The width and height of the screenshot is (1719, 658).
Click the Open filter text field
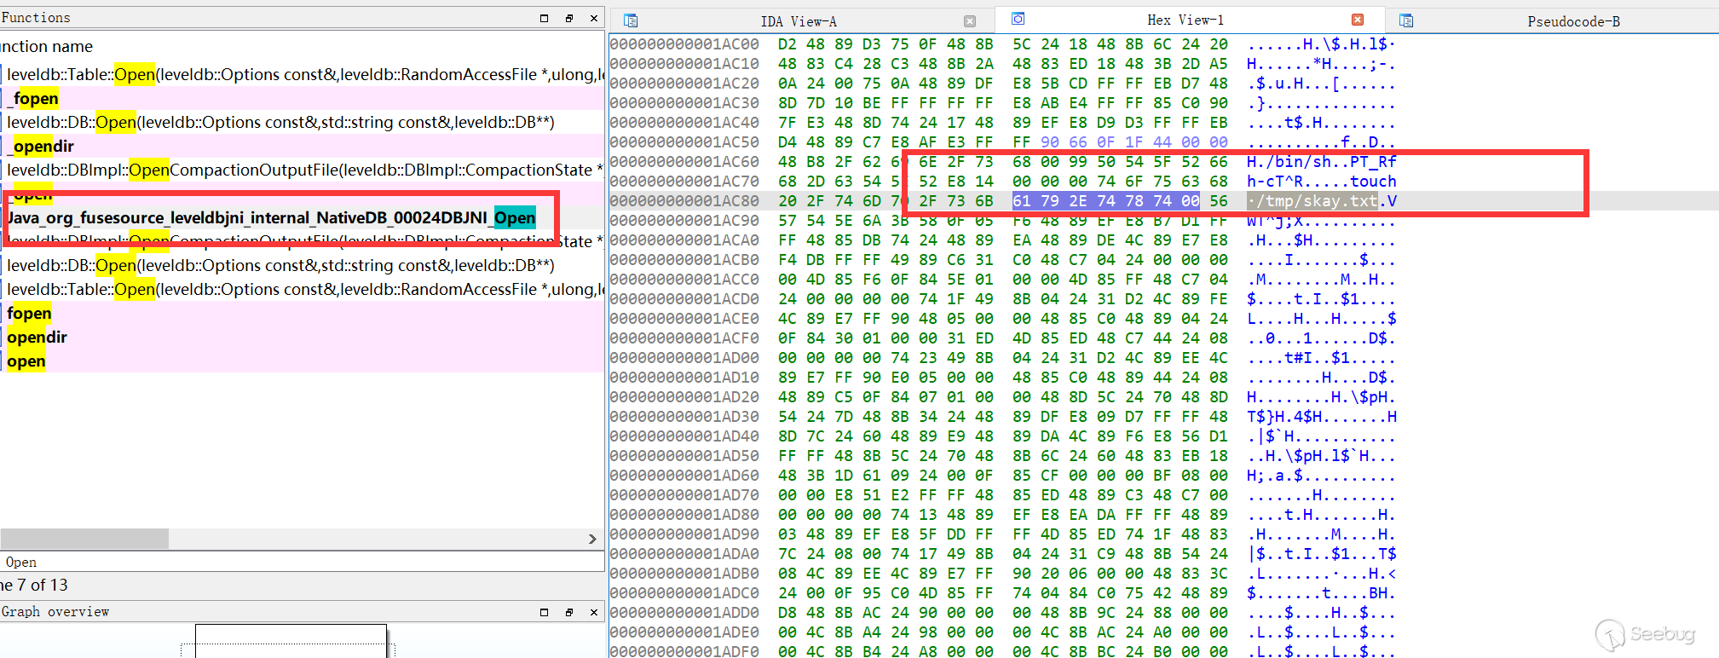pyautogui.click(x=302, y=563)
